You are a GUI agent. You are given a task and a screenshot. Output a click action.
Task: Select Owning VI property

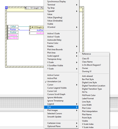point(94,71)
